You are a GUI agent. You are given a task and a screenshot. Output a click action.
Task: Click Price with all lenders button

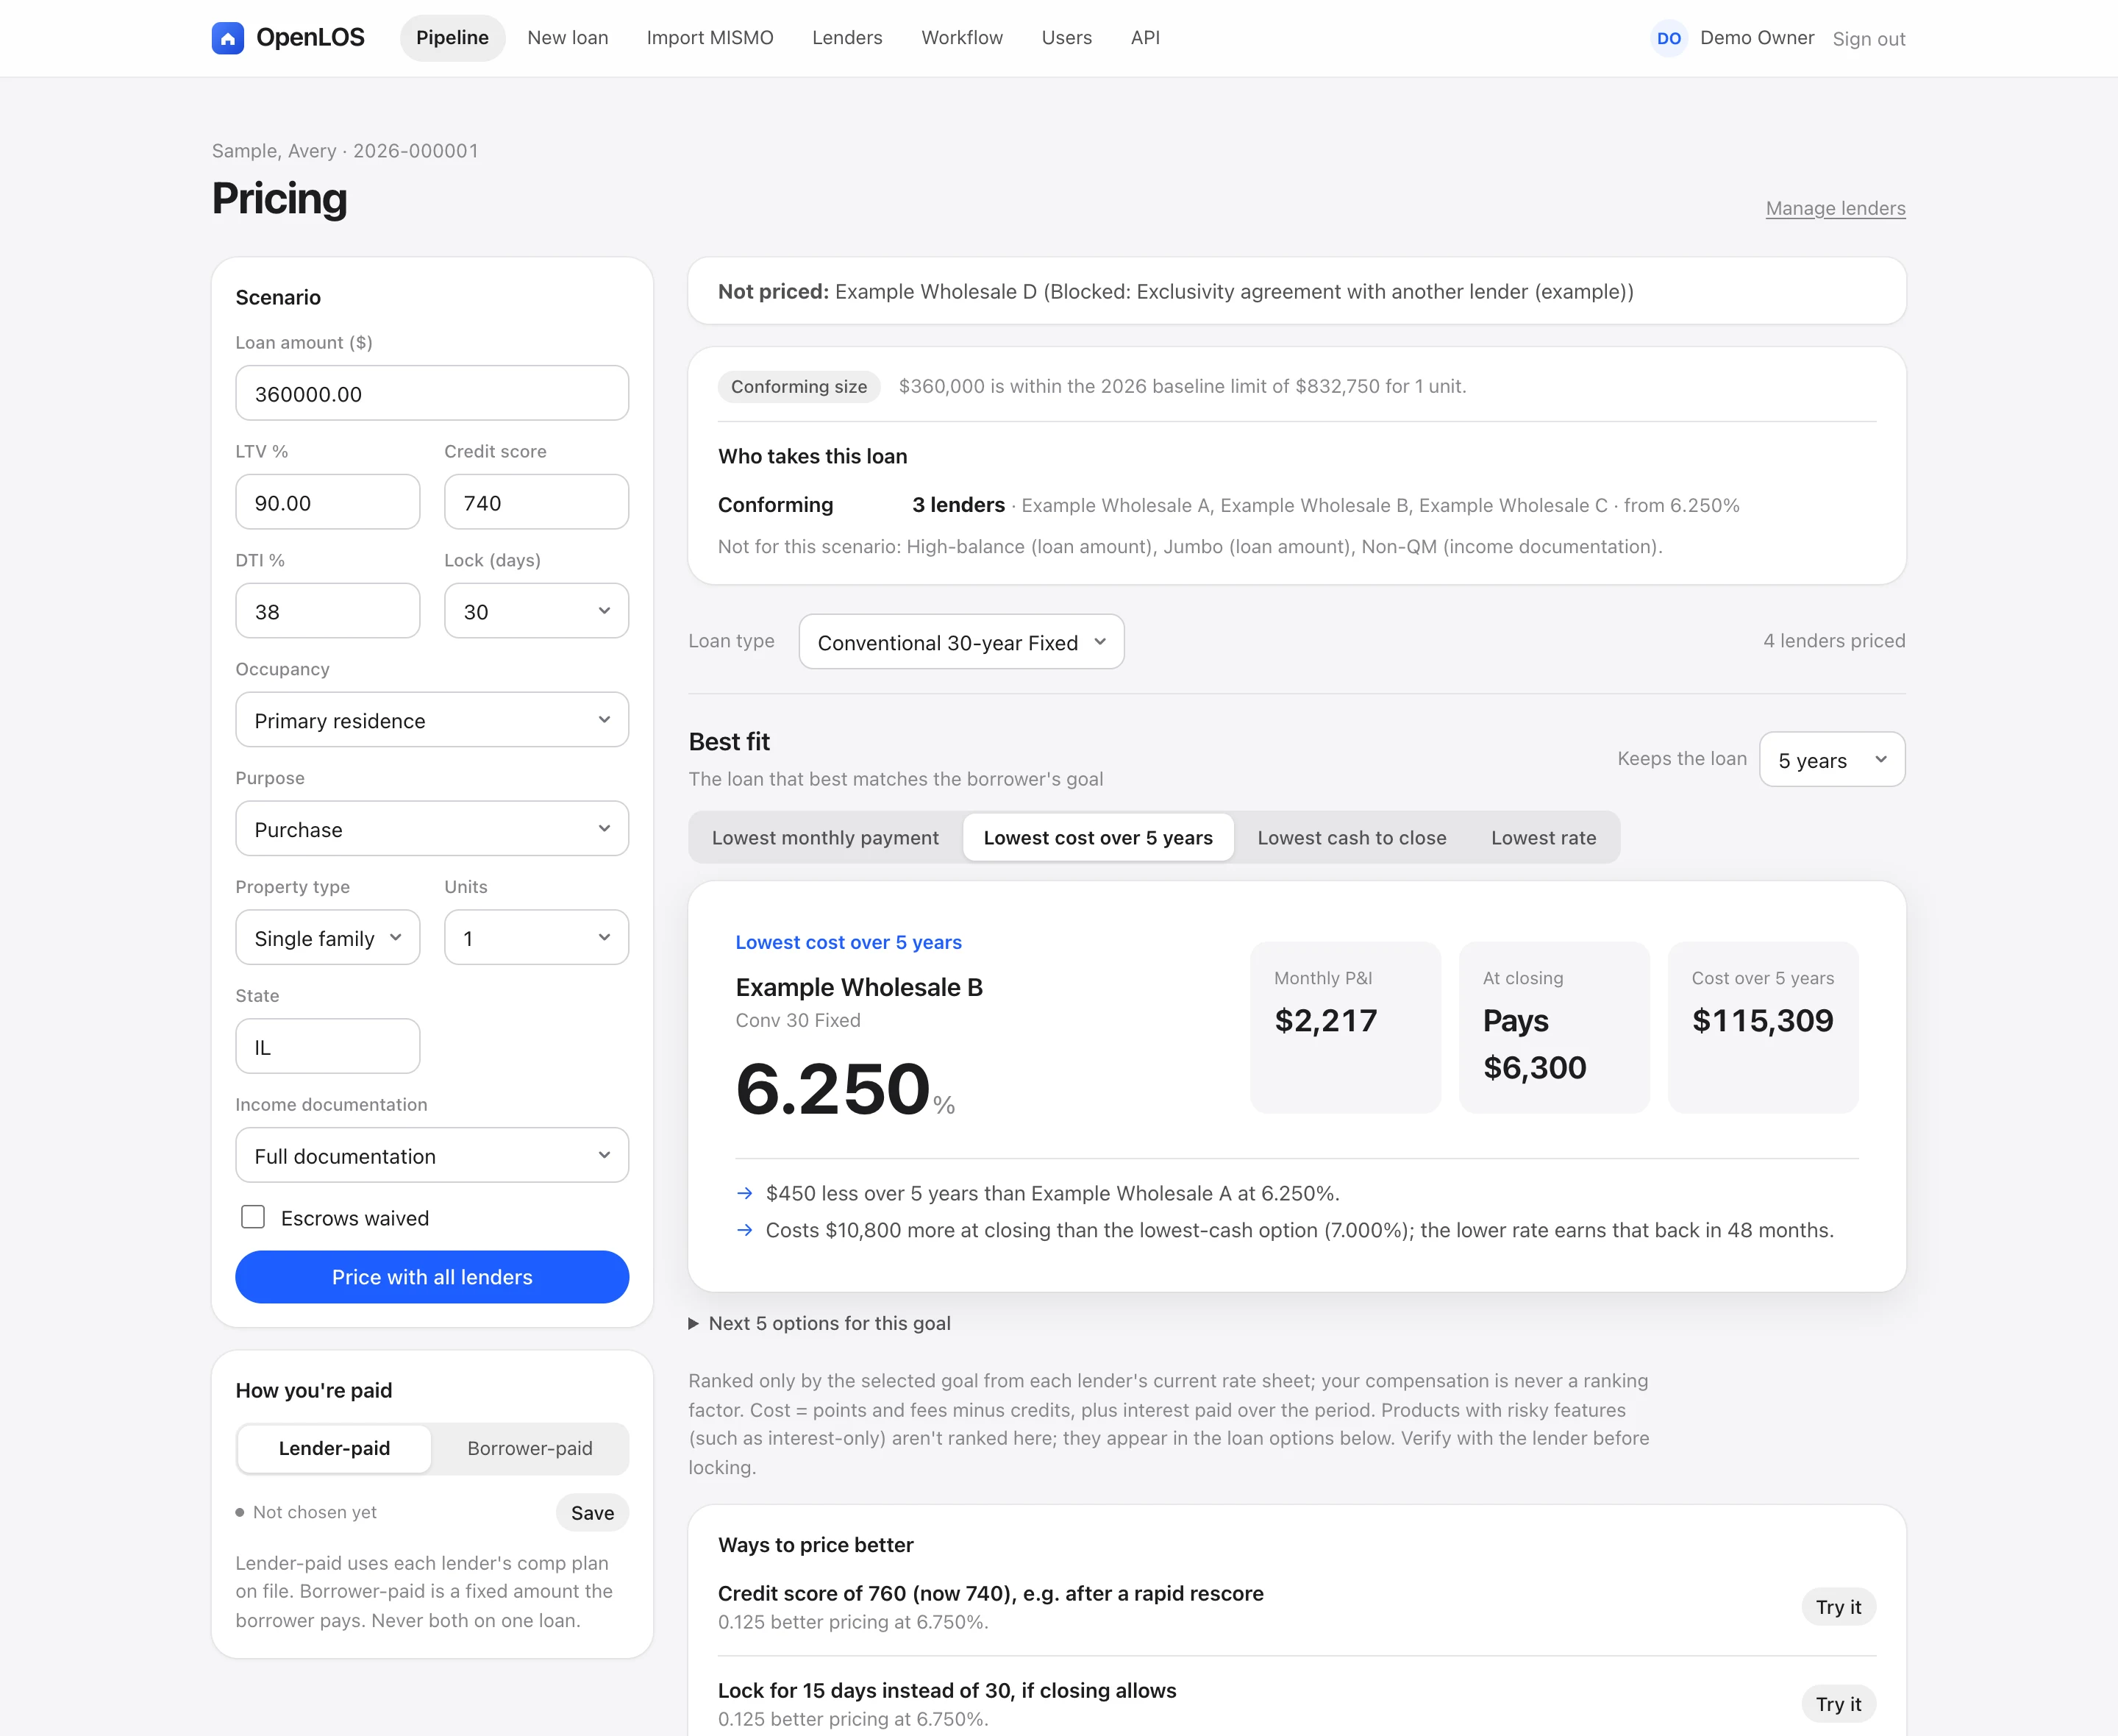(x=432, y=1277)
